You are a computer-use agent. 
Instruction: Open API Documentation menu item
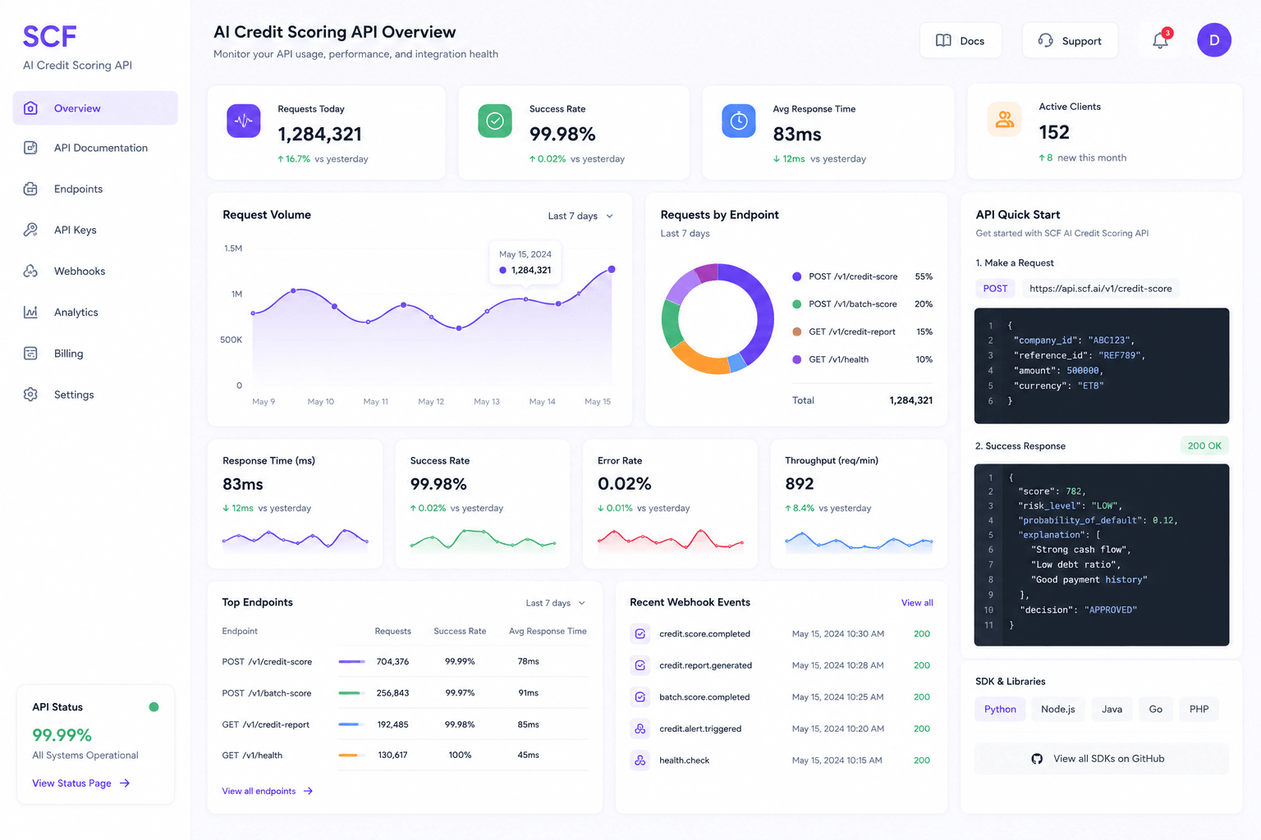[95, 148]
